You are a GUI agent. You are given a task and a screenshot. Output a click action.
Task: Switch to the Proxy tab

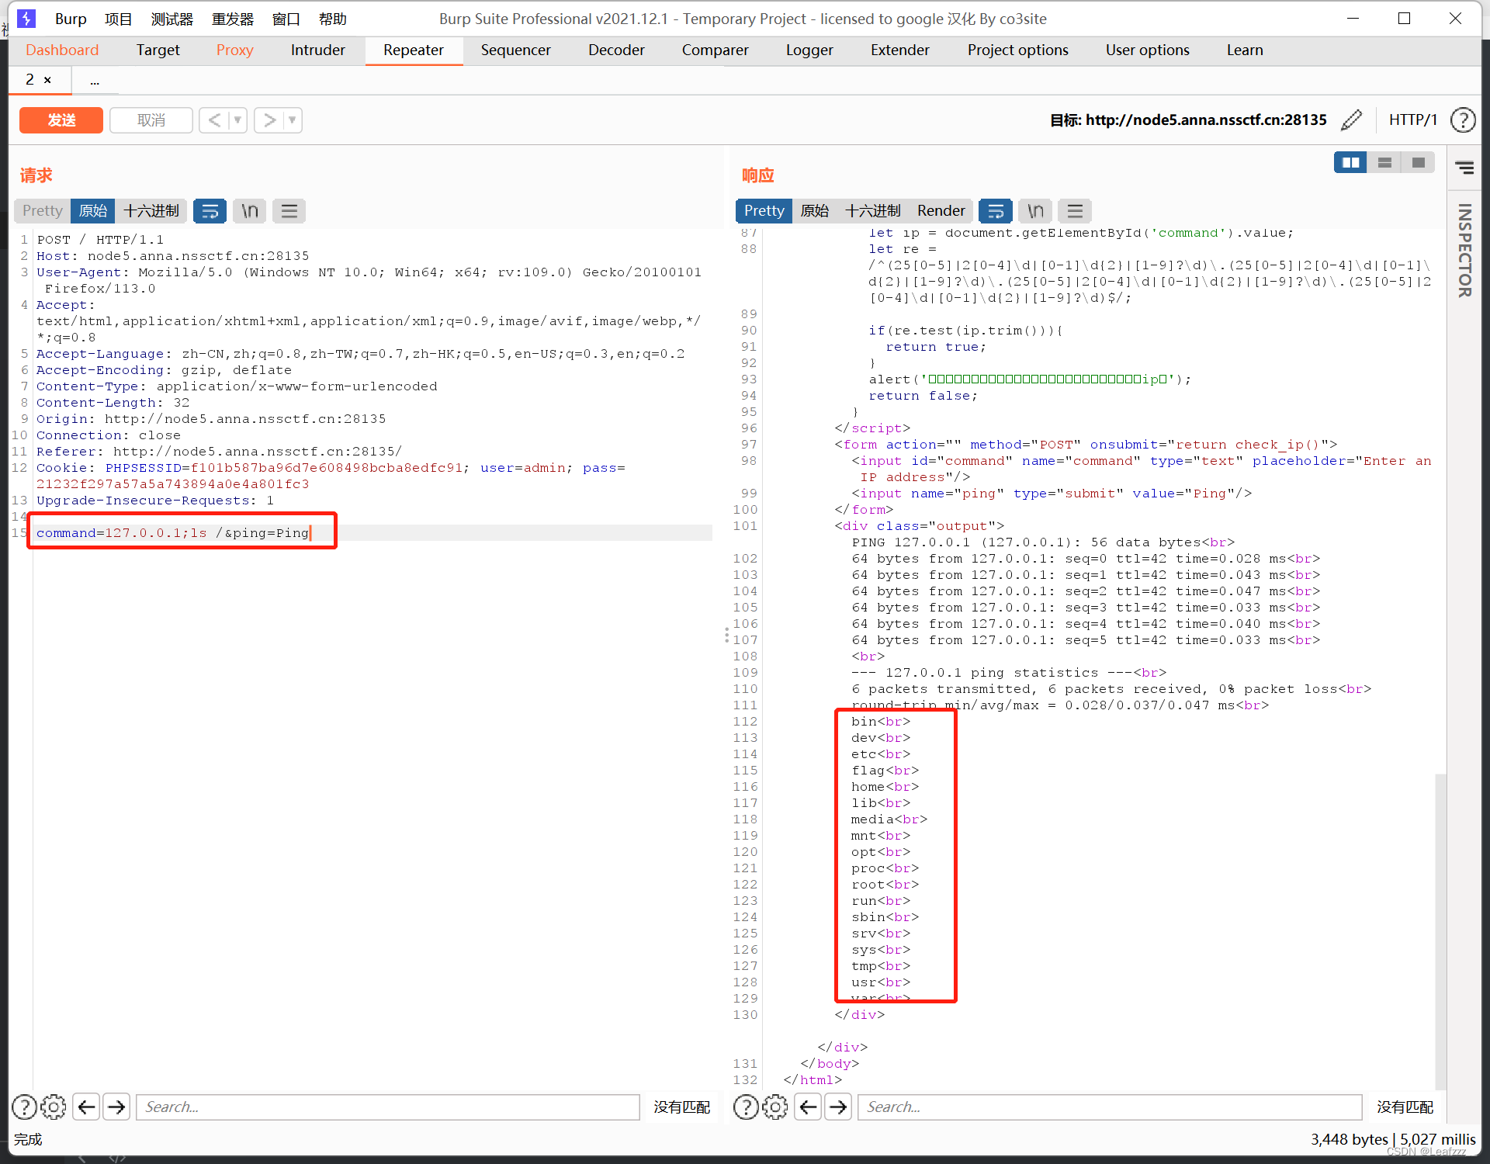pos(235,50)
